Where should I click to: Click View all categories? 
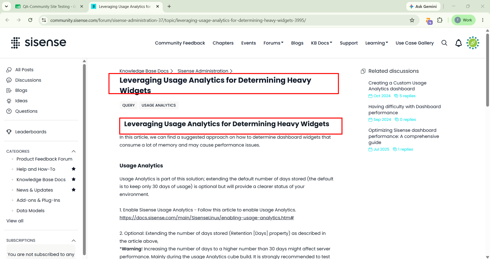pos(15,221)
